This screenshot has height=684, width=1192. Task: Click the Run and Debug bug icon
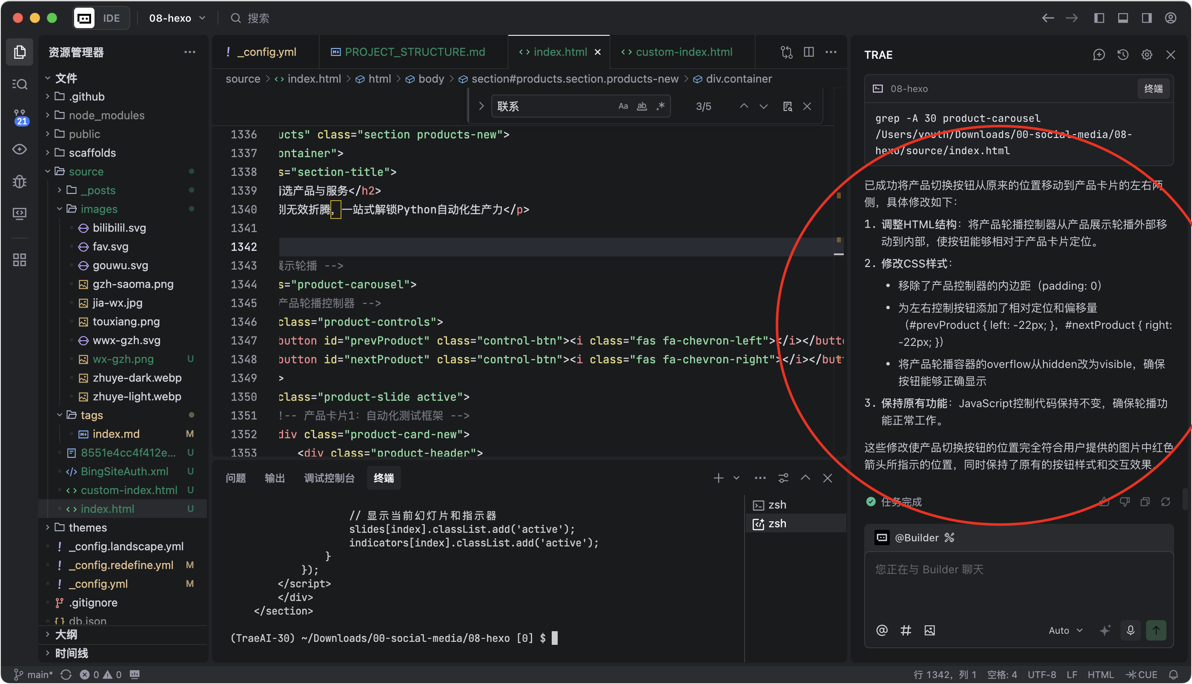(20, 181)
